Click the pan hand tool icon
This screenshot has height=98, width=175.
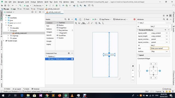point(133,66)
